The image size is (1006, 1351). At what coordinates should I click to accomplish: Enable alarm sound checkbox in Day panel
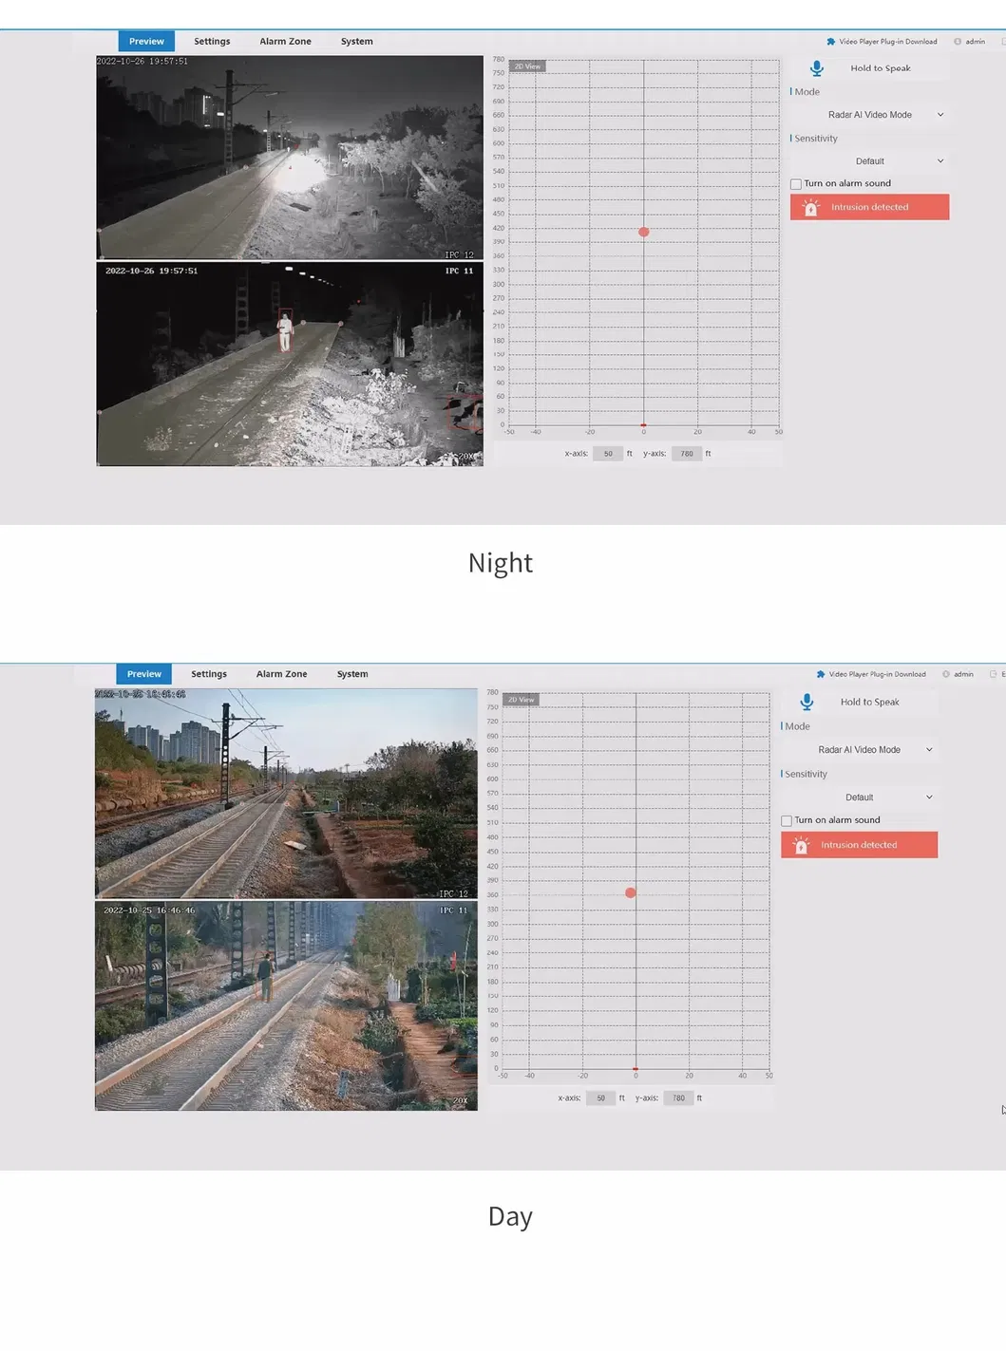click(x=787, y=821)
